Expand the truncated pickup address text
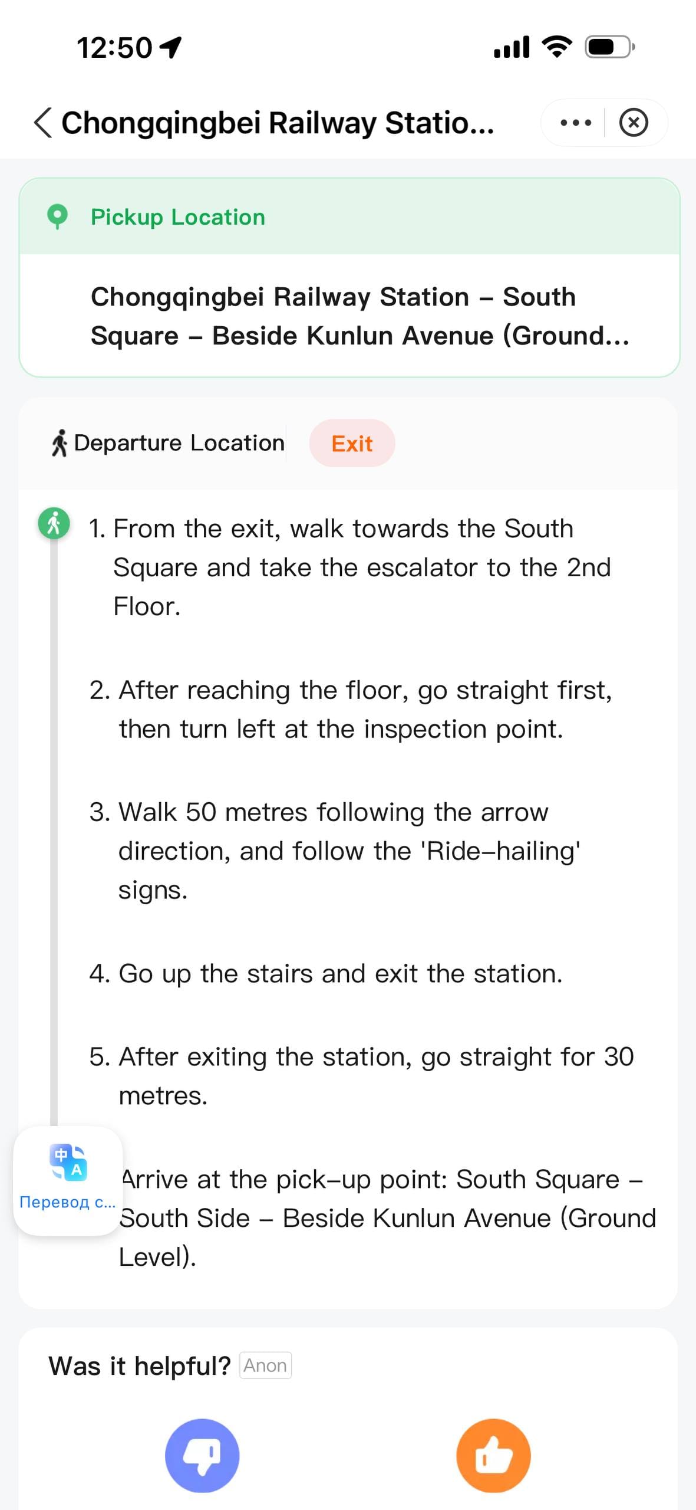696x1510 pixels. coord(359,316)
